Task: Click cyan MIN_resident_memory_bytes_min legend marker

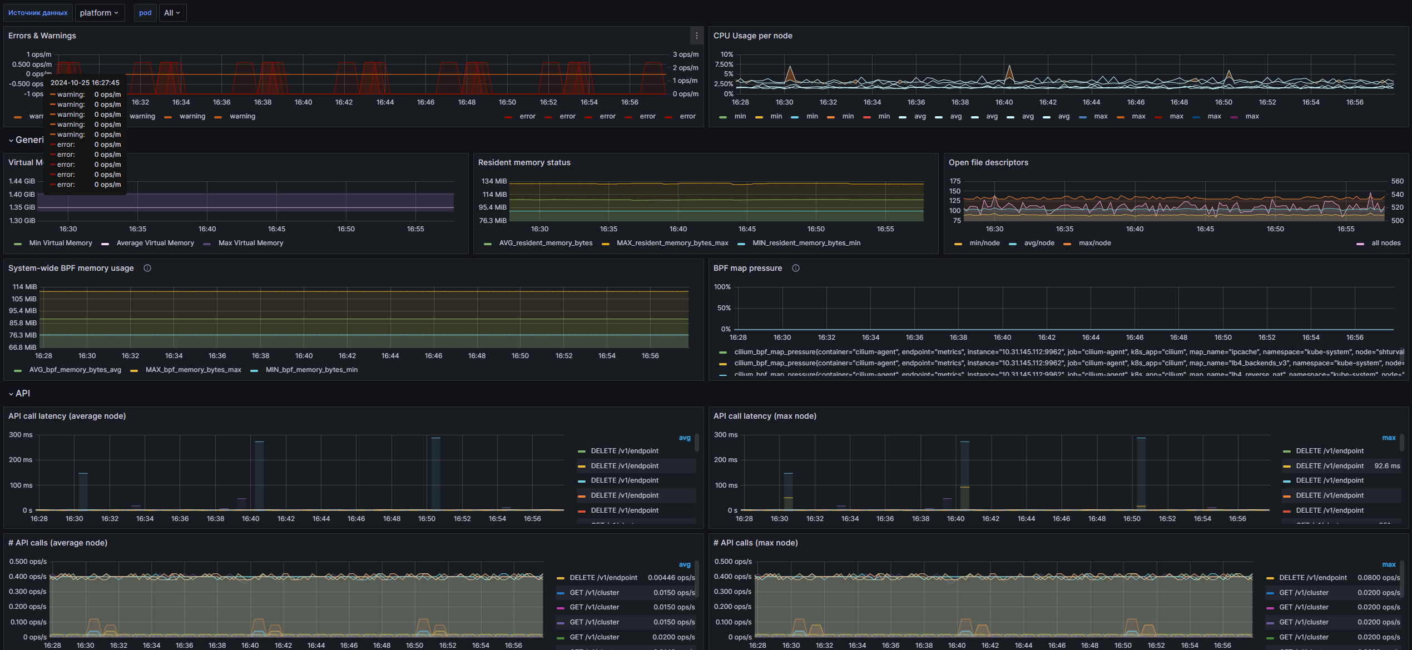Action: pos(741,244)
